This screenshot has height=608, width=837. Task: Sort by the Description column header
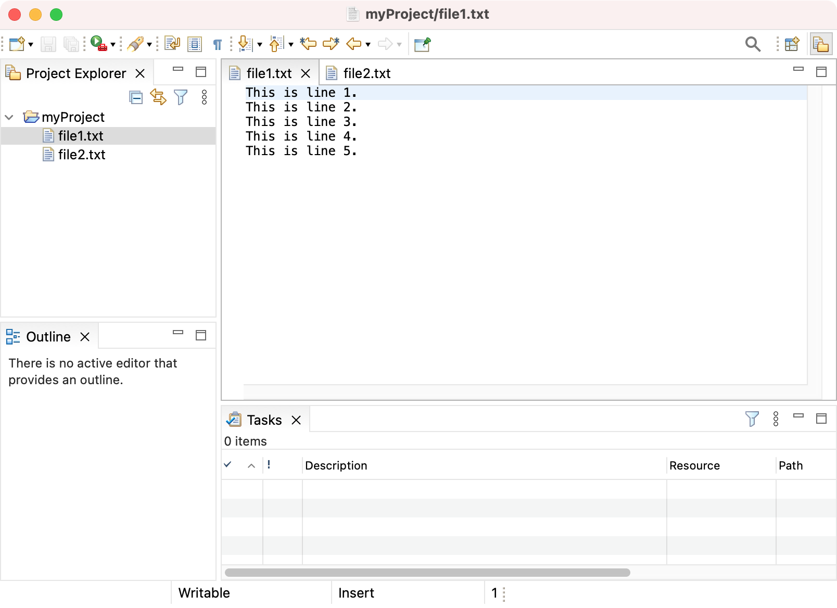[484, 466]
